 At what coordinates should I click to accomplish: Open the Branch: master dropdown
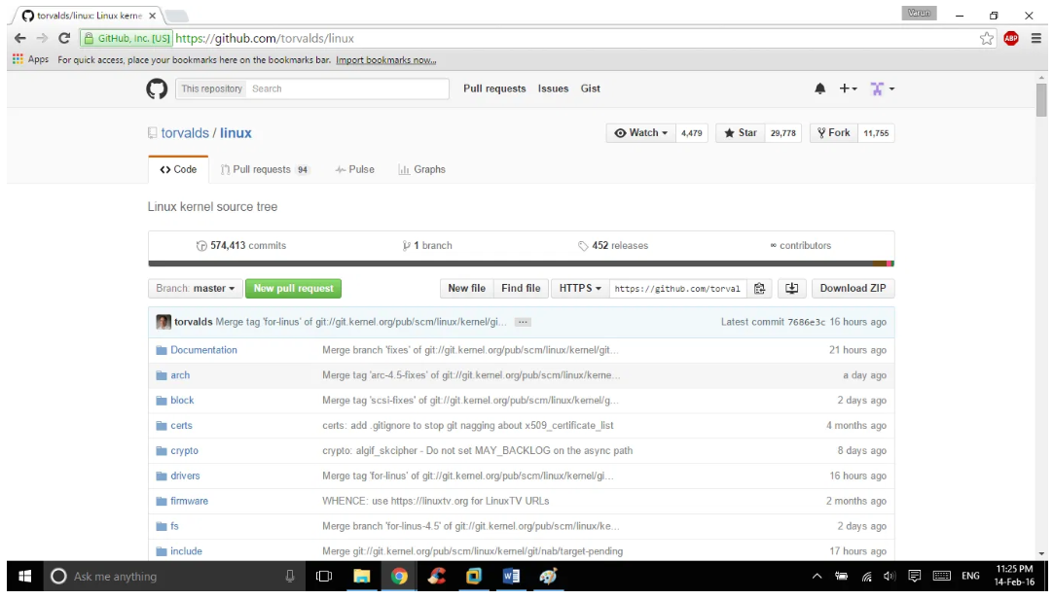pyautogui.click(x=196, y=288)
